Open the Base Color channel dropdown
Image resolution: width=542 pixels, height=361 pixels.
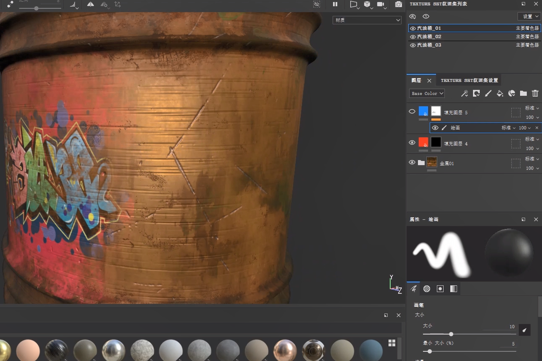coord(427,93)
